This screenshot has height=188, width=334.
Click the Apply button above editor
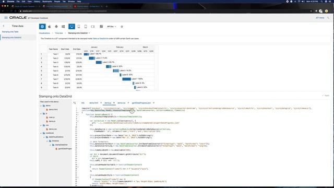326,96
